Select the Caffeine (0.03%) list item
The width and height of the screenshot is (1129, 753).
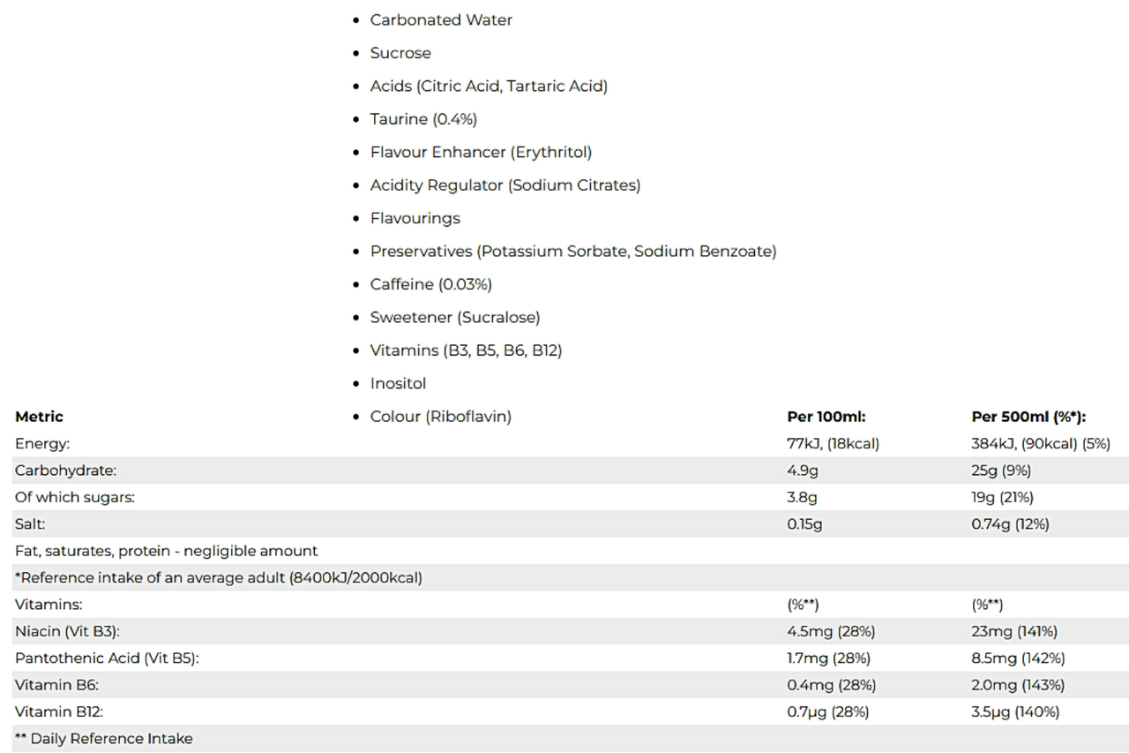431,284
